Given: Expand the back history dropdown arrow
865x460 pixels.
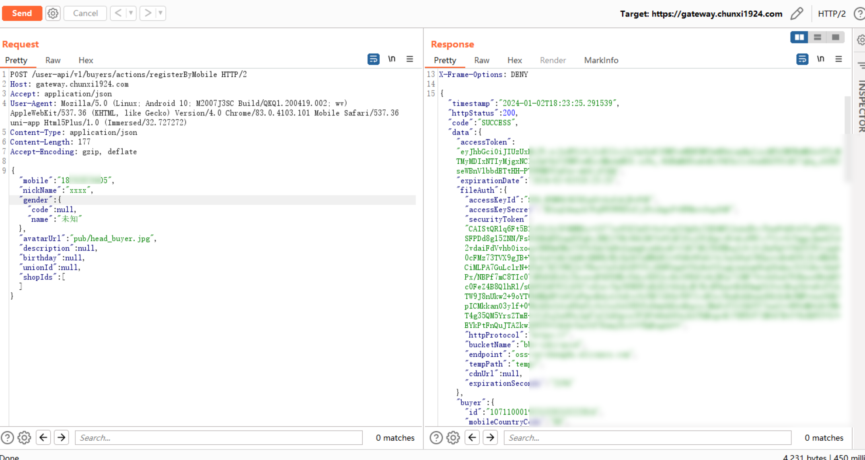Looking at the screenshot, I should pos(131,13).
